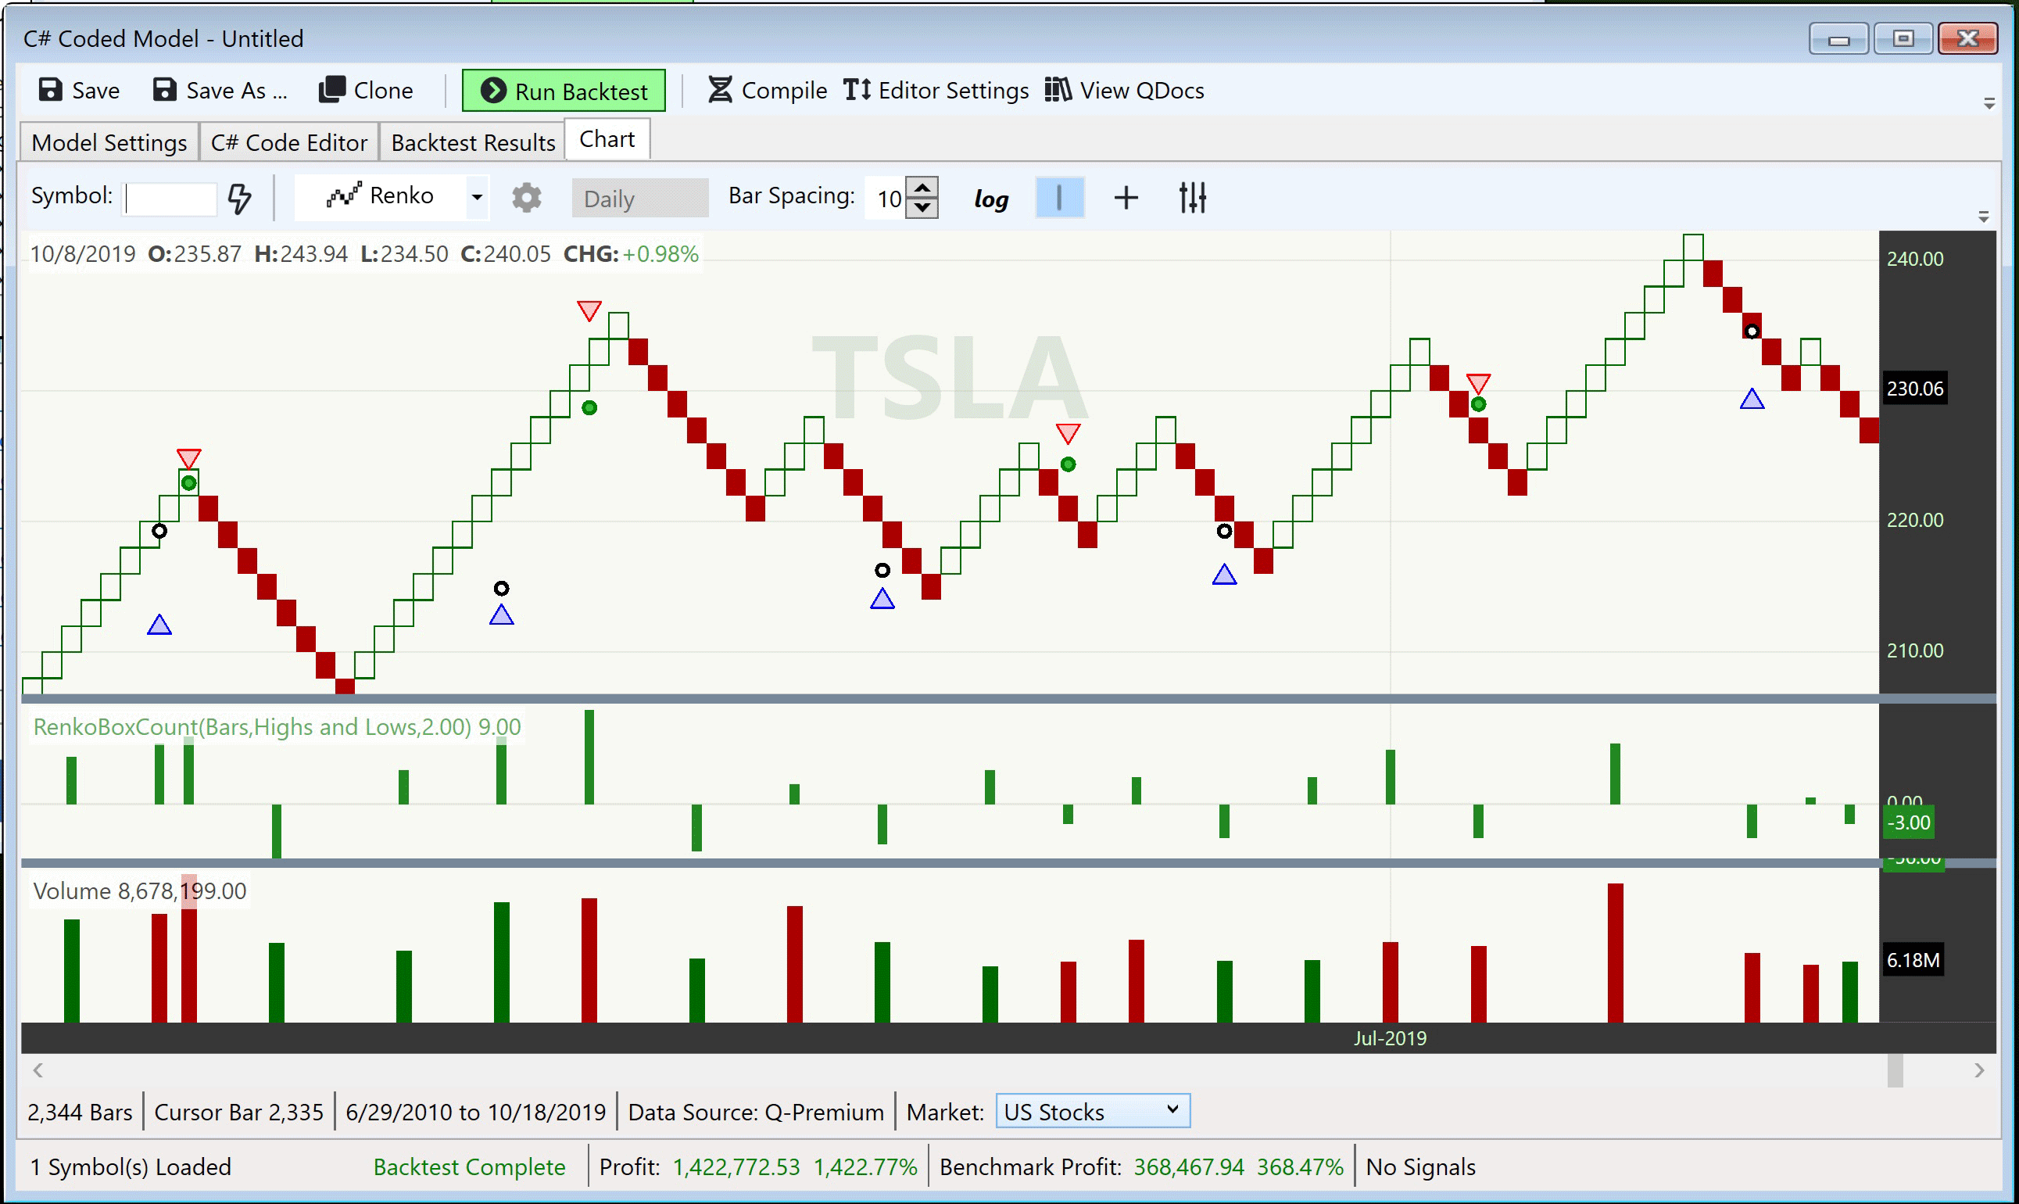Viewport: 2019px width, 1204px height.
Task: Close the C# Coded Model window
Action: tap(1968, 39)
